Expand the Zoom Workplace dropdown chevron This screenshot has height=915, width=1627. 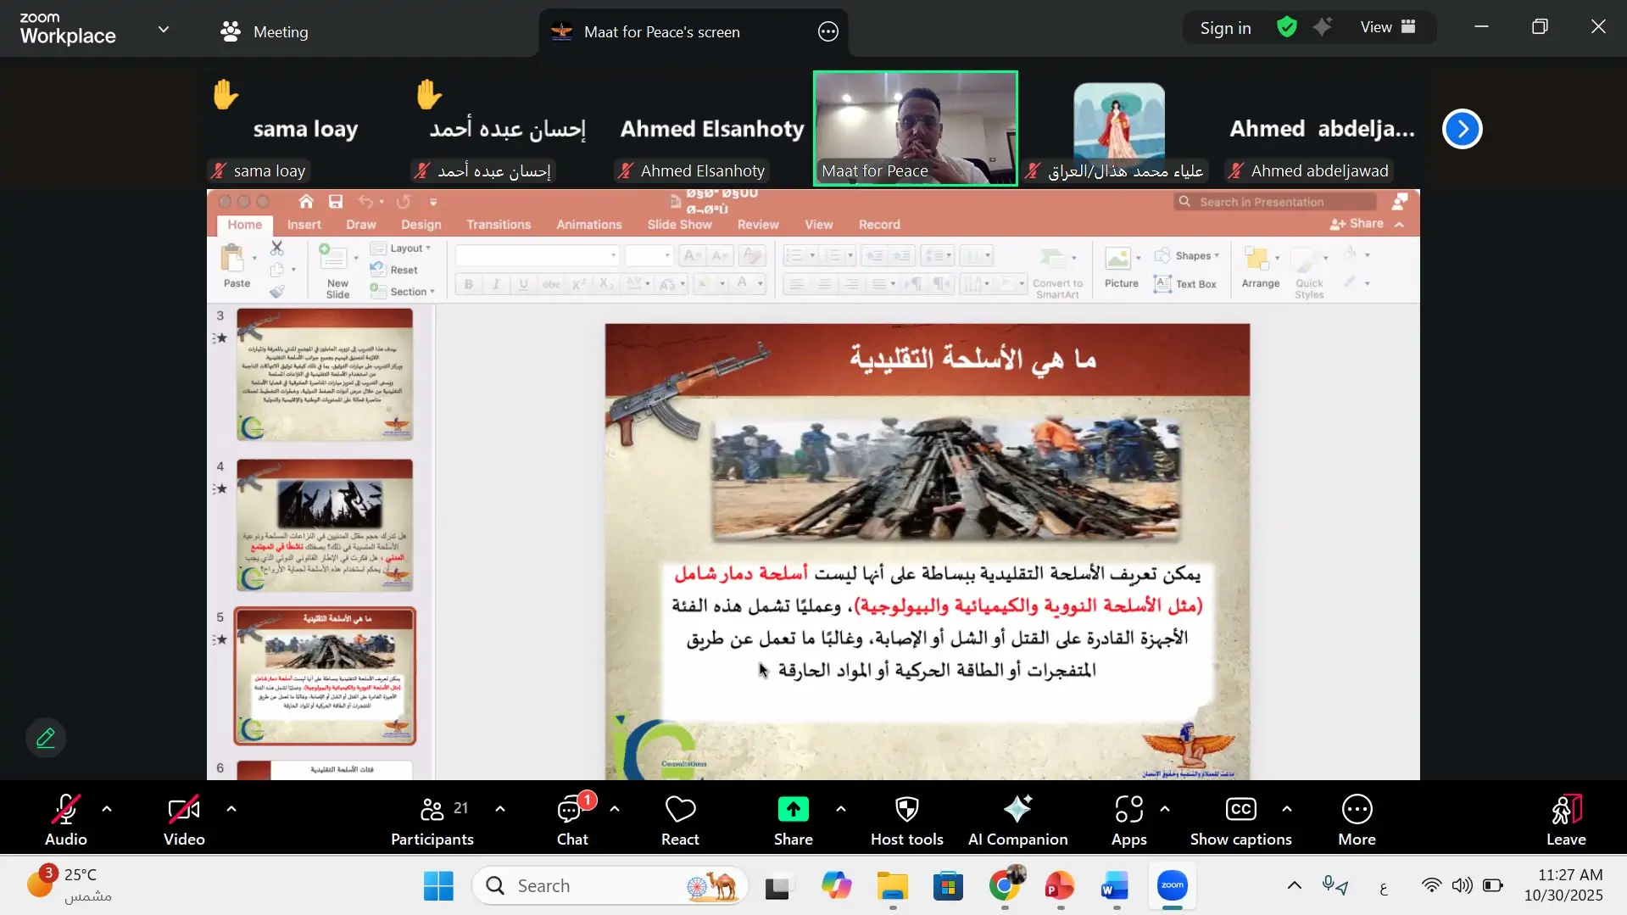164,30
